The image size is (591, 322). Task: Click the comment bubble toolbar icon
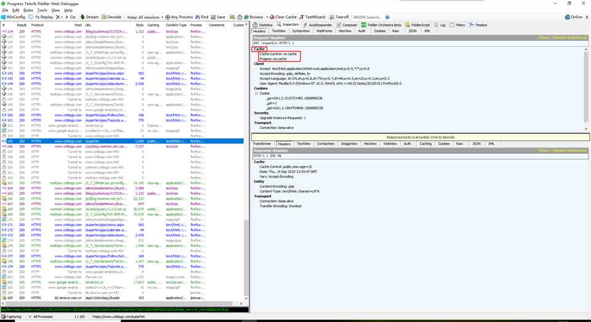[31, 17]
